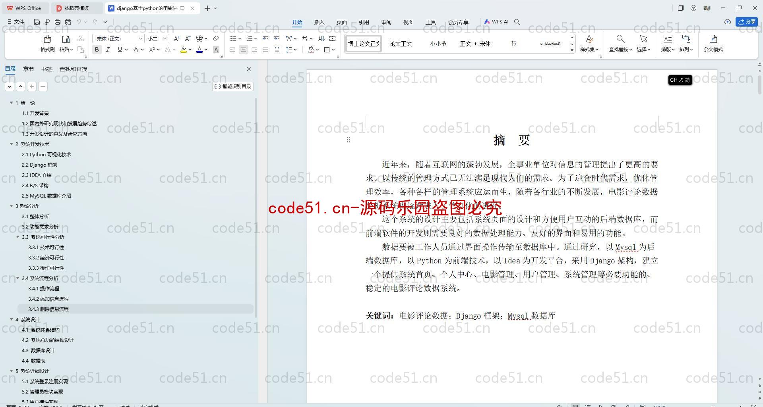Open Print Preview icon

[x=68, y=22]
